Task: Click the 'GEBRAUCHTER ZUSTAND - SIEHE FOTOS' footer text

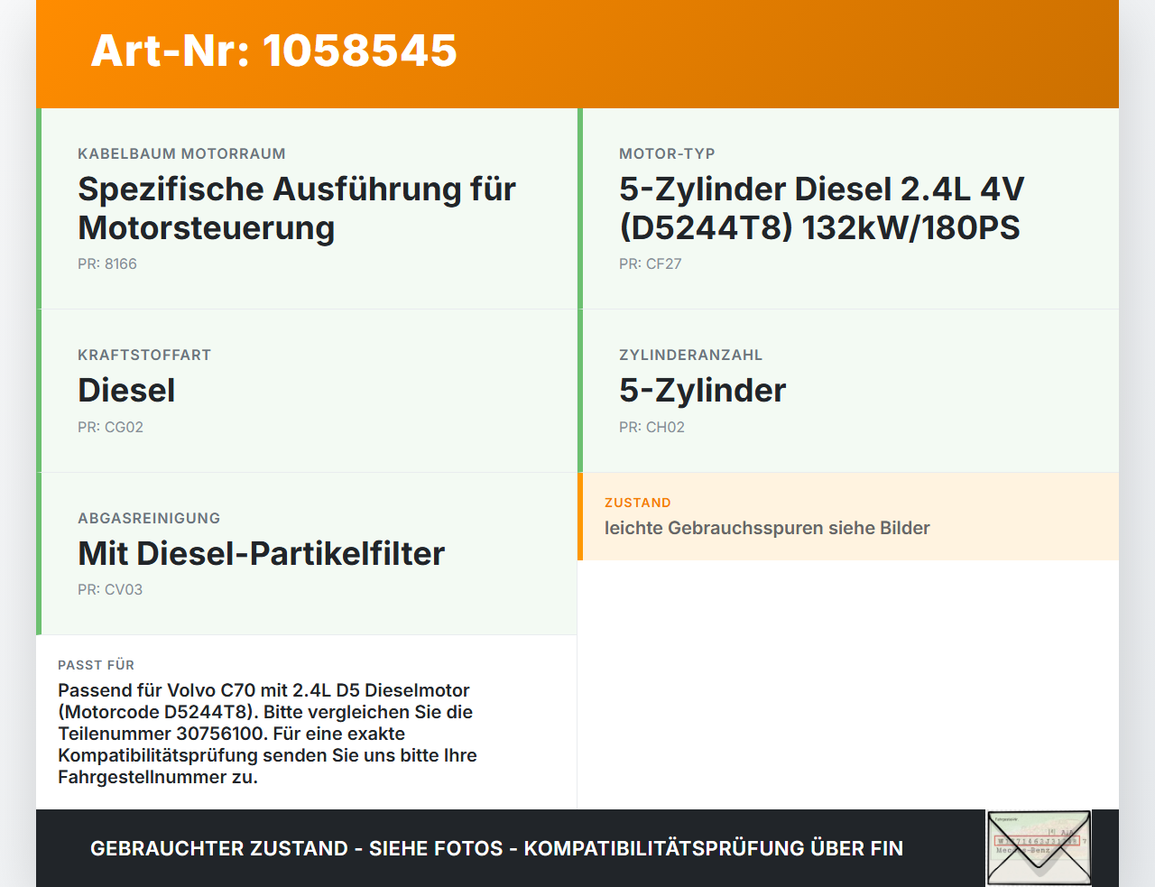Action: 496,848
